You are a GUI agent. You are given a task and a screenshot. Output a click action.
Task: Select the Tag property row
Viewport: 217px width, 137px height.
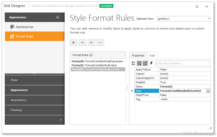click(172, 99)
